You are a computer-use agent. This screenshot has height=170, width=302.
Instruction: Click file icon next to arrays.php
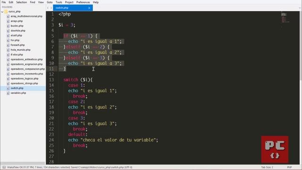pos(8,21)
